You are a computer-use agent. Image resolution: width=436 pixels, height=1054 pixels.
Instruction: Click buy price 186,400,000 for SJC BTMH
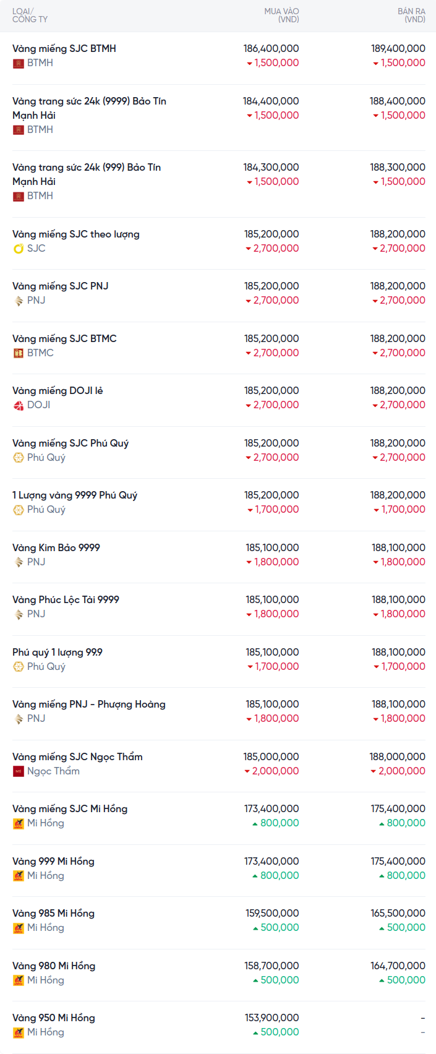(x=271, y=48)
